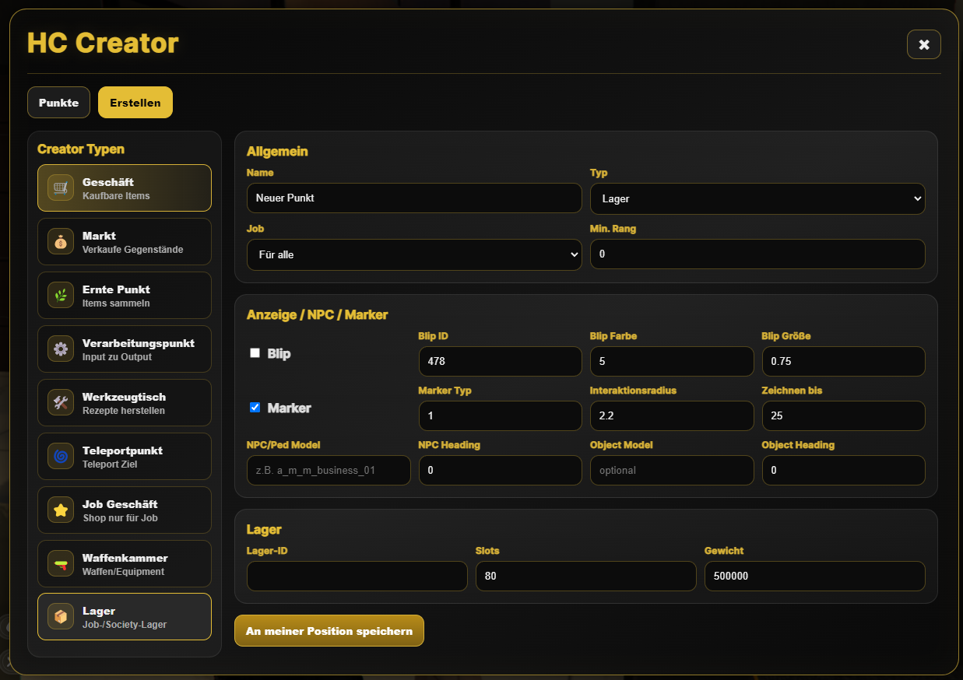This screenshot has height=680, width=963.
Task: Click the gear icon for Verarbeitungspunkt
Action: pyautogui.click(x=61, y=349)
